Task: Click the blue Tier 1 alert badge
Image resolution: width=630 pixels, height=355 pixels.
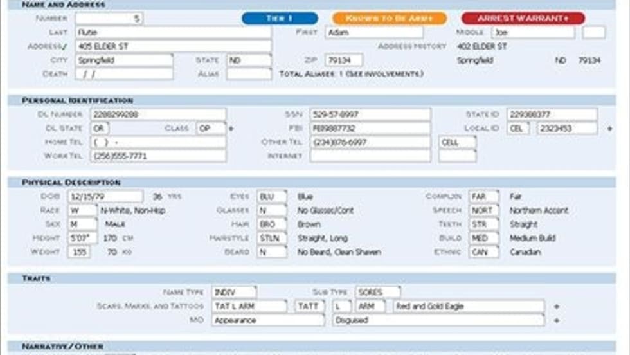Action: 280,19
